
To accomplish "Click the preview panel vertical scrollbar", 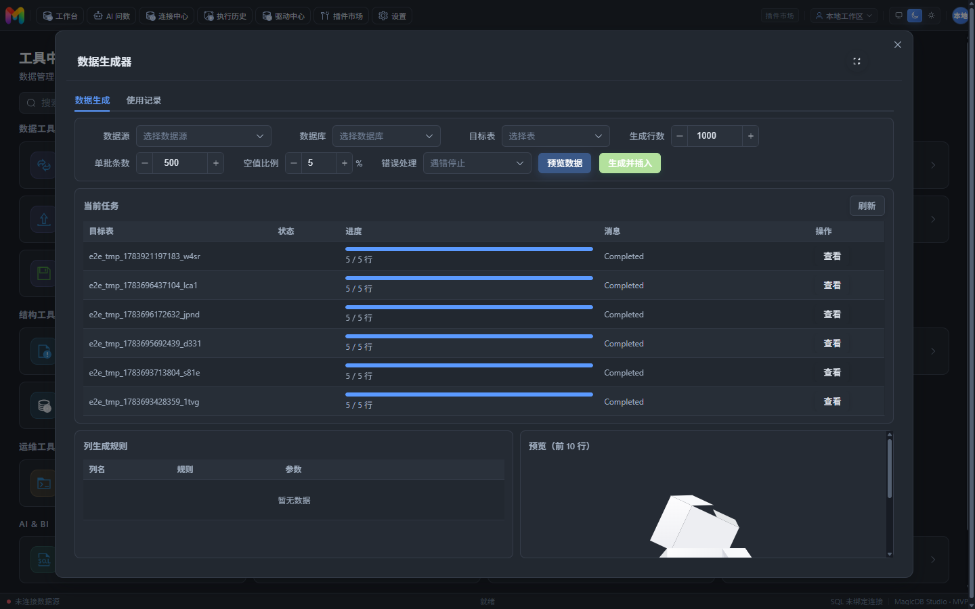I will 889,468.
